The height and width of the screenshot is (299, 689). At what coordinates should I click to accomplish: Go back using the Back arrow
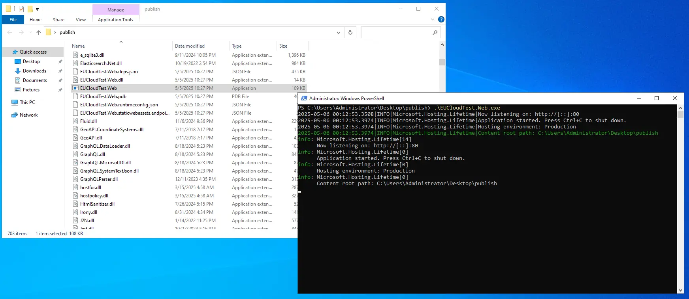tap(10, 32)
